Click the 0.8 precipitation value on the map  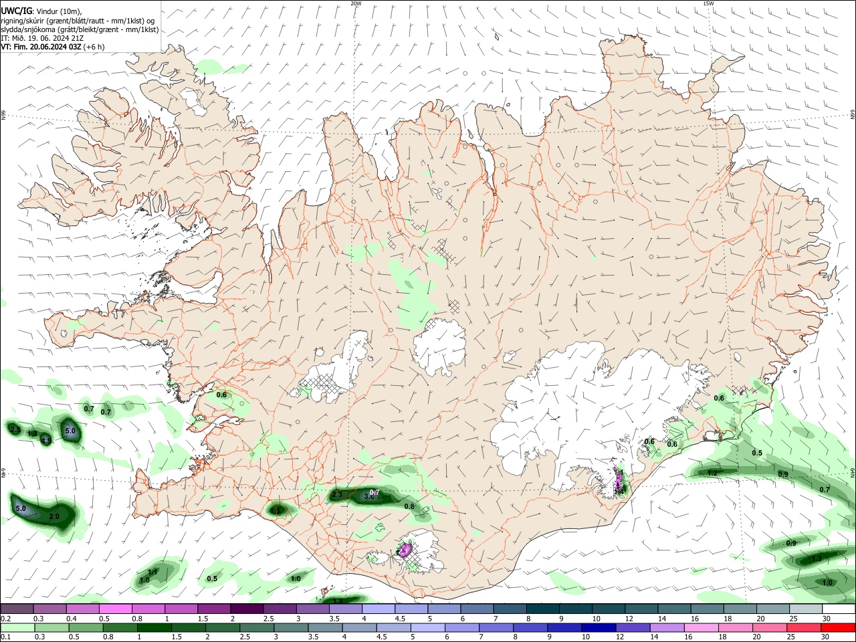pyautogui.click(x=409, y=507)
